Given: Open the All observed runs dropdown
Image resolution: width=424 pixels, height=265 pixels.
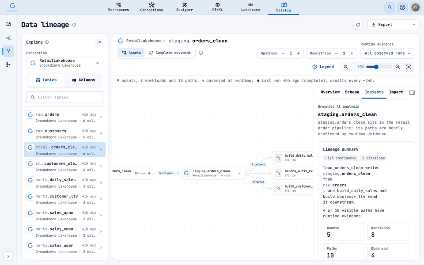Looking at the screenshot, I should pyautogui.click(x=387, y=53).
